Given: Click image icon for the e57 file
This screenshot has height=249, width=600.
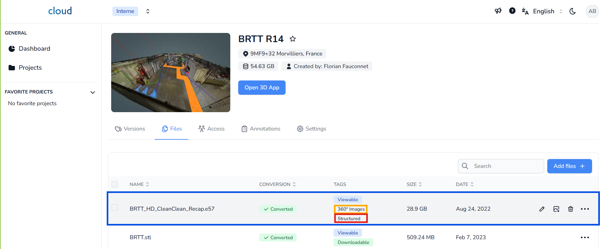Looking at the screenshot, I should (x=556, y=209).
